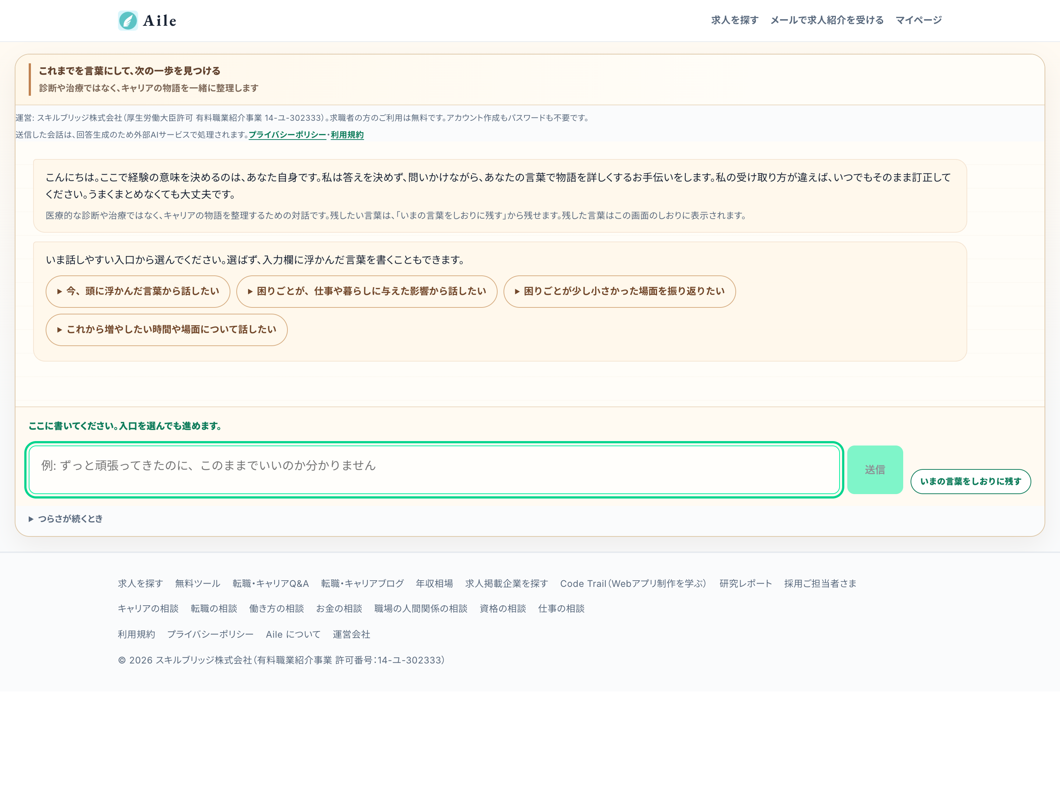The image size is (1060, 810).
Task: Click the label ここに書いてください。入口を選んでも進めます。
Action: [125, 426]
